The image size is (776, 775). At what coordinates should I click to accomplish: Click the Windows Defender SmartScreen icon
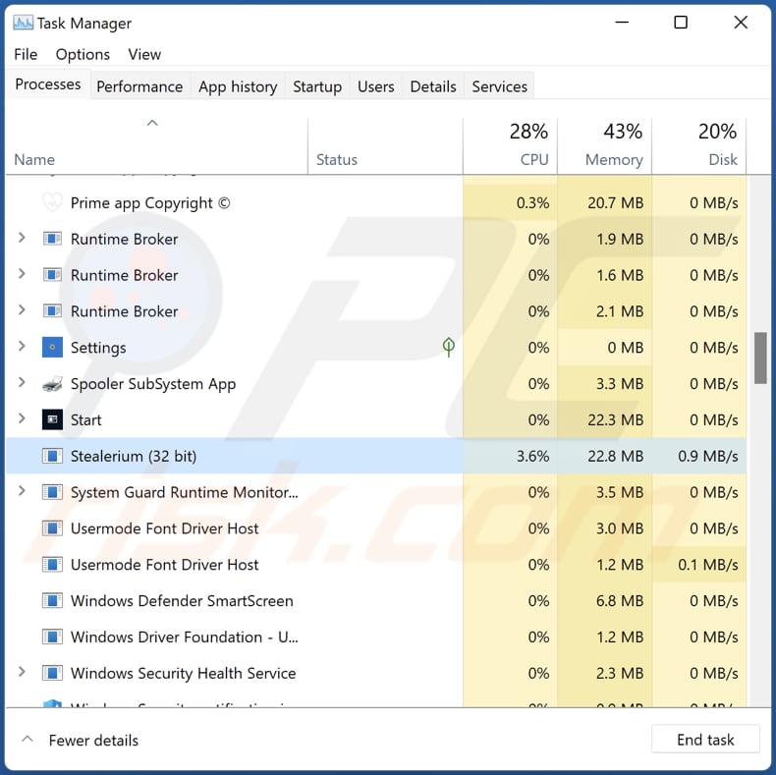(x=52, y=600)
